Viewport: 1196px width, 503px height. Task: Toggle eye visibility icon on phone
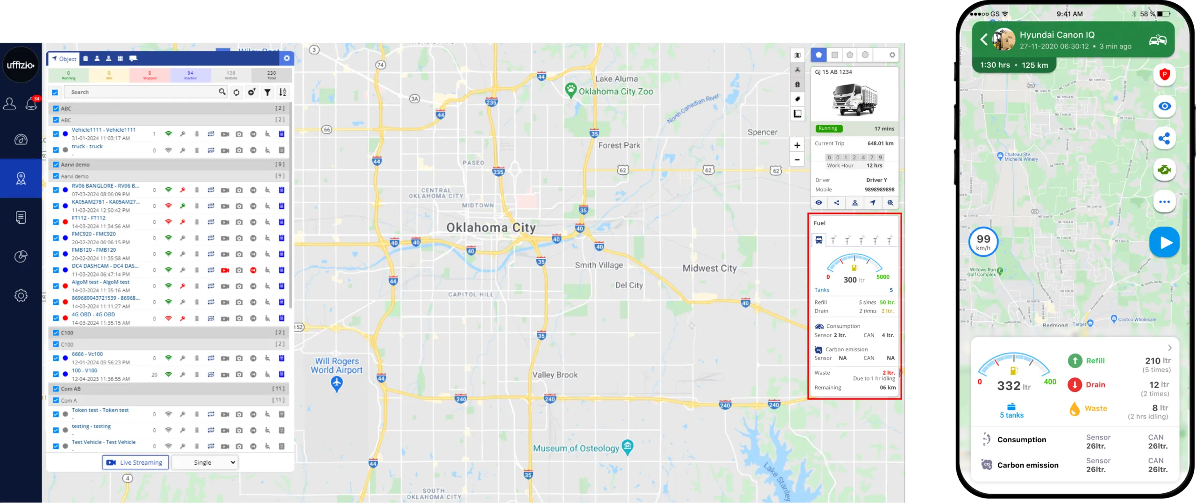[x=1164, y=106]
